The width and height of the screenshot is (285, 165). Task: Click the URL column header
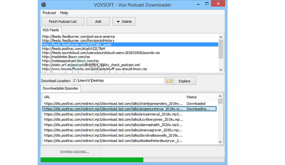[114, 97]
